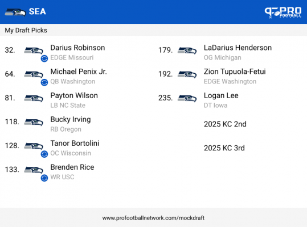
Task: Click the Seahawks logo at pick 81
Action: point(34,99)
